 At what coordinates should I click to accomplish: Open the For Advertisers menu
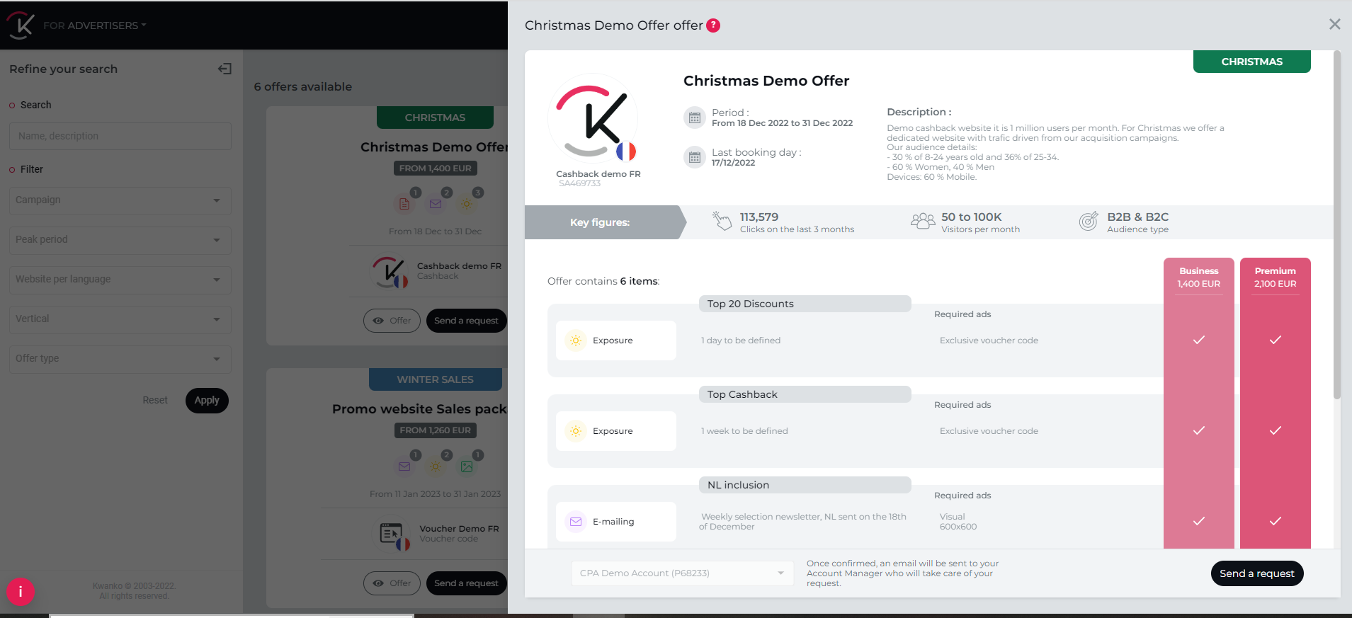pyautogui.click(x=94, y=25)
